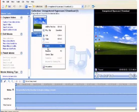Collapse the Edit Movie section
Image resolution: width=139 pixels, height=112 pixels.
coord(21,34)
